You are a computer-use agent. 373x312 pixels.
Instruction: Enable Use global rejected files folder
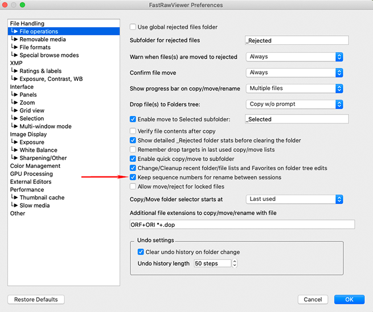[133, 27]
